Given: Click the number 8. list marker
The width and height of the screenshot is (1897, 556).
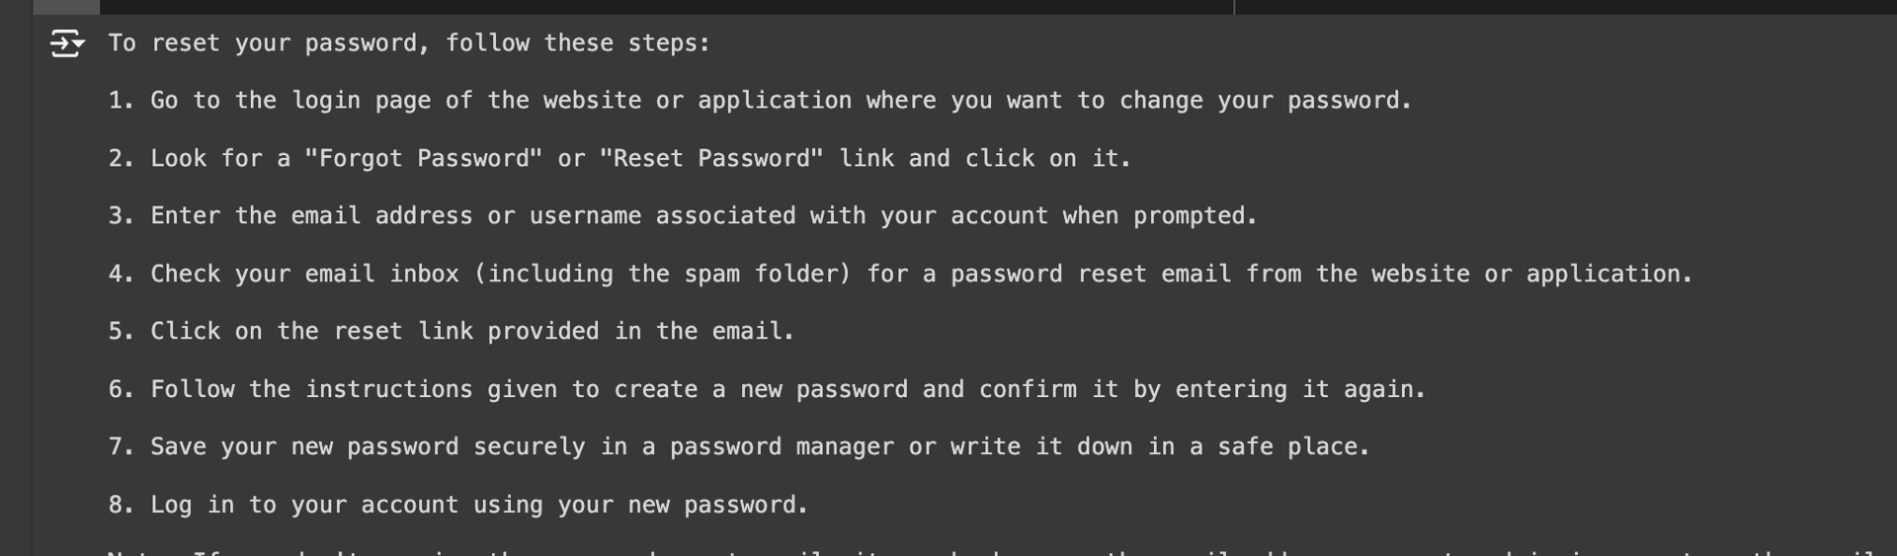Looking at the screenshot, I should [122, 506].
